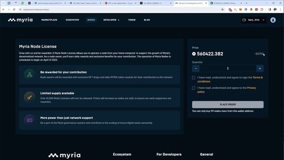
Task: Open the Chrome three-dot menu
Action: (280, 10)
